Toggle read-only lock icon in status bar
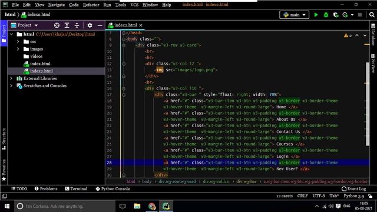 (x=371, y=196)
